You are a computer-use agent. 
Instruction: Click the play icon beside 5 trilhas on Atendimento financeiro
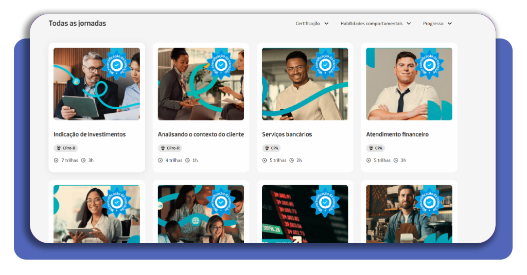368,161
